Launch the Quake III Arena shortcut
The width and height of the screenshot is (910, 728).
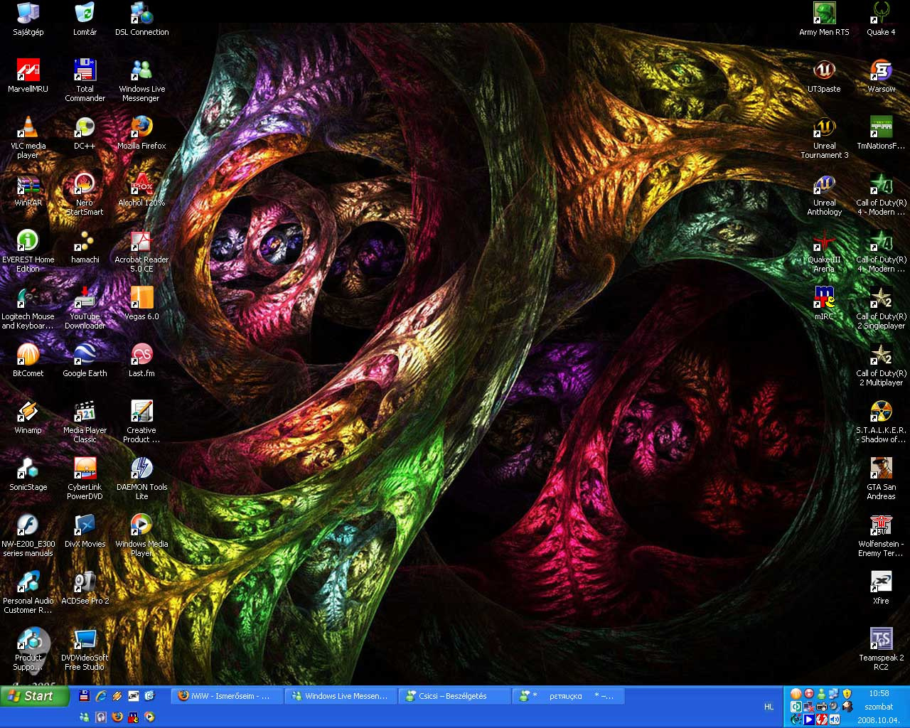pos(825,251)
